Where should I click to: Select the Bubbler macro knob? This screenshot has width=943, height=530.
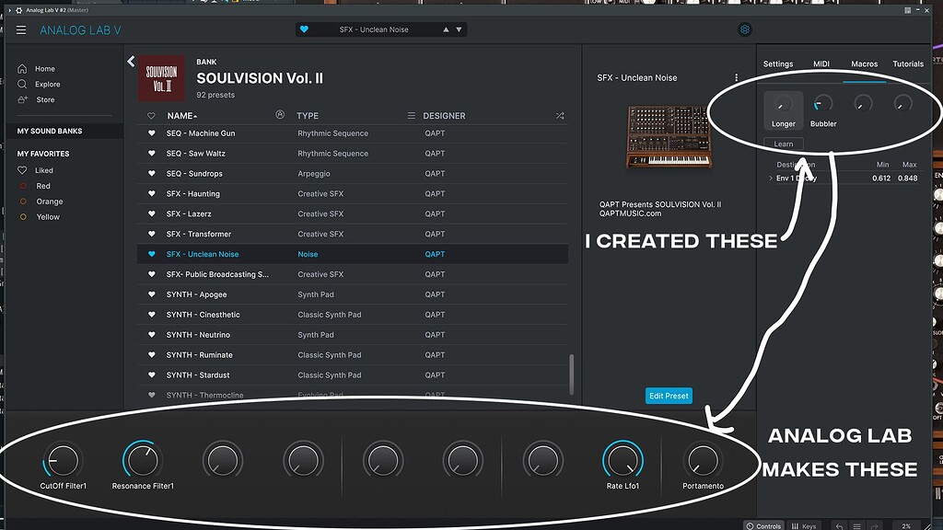coord(823,105)
